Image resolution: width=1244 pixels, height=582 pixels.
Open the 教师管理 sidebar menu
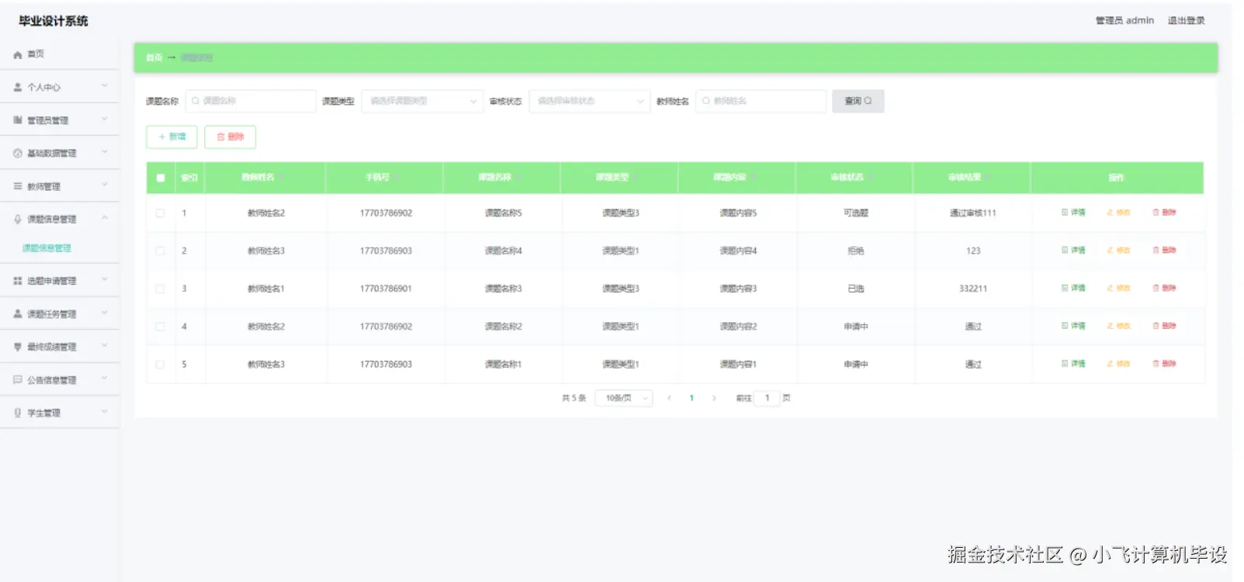[60, 186]
